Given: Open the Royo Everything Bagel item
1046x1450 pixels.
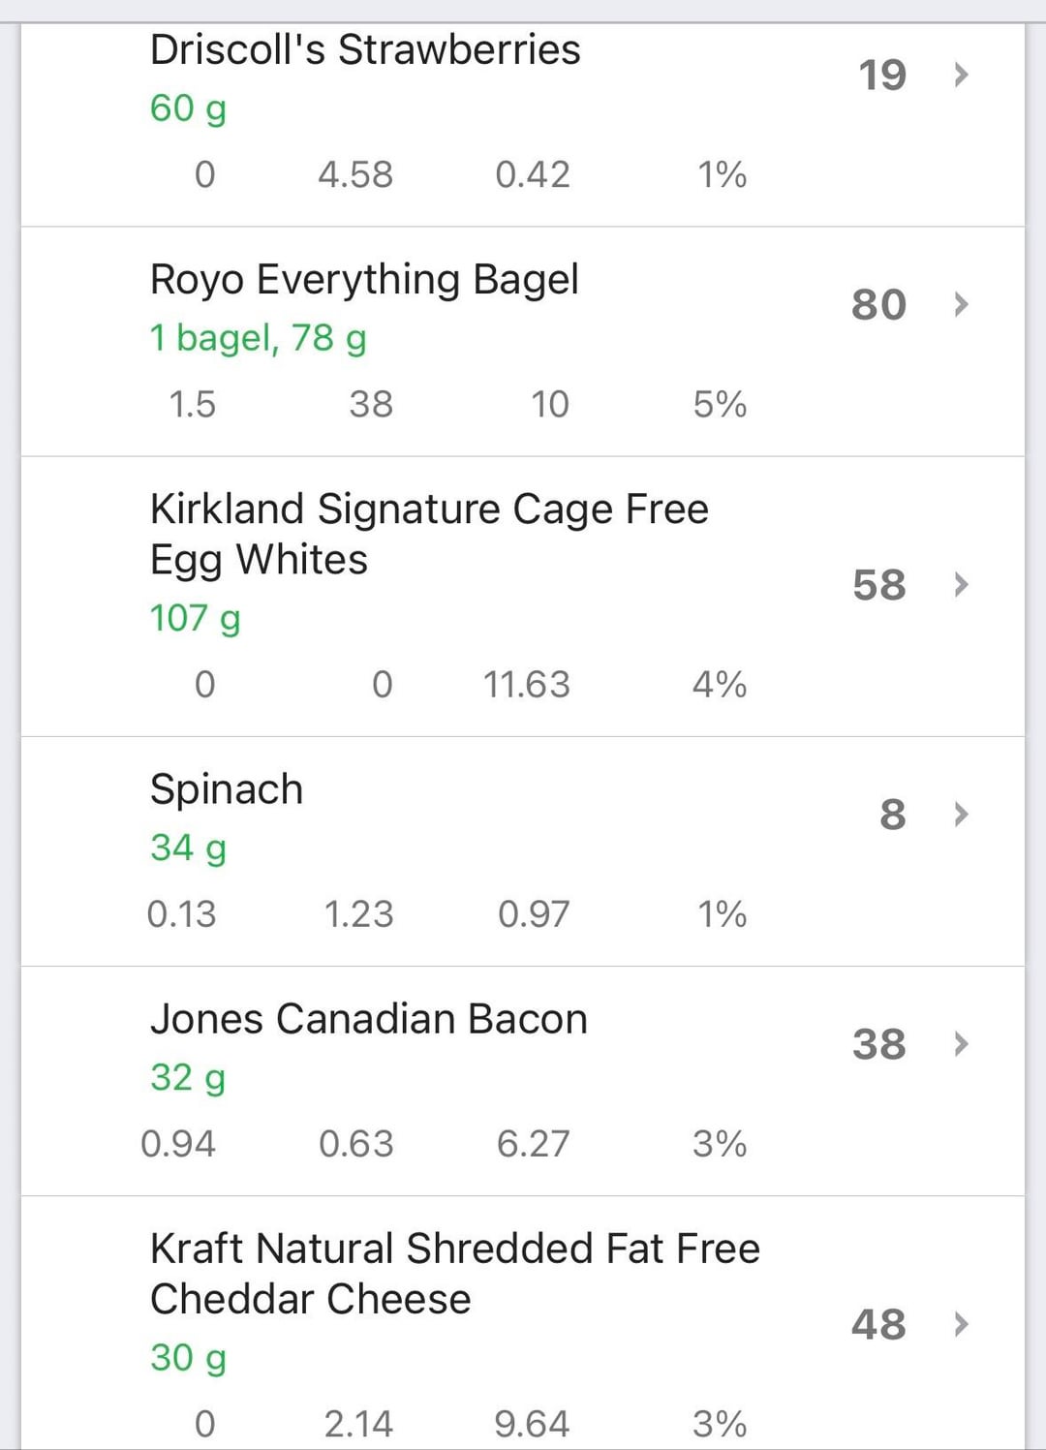Looking at the screenshot, I should pyautogui.click(x=364, y=280).
